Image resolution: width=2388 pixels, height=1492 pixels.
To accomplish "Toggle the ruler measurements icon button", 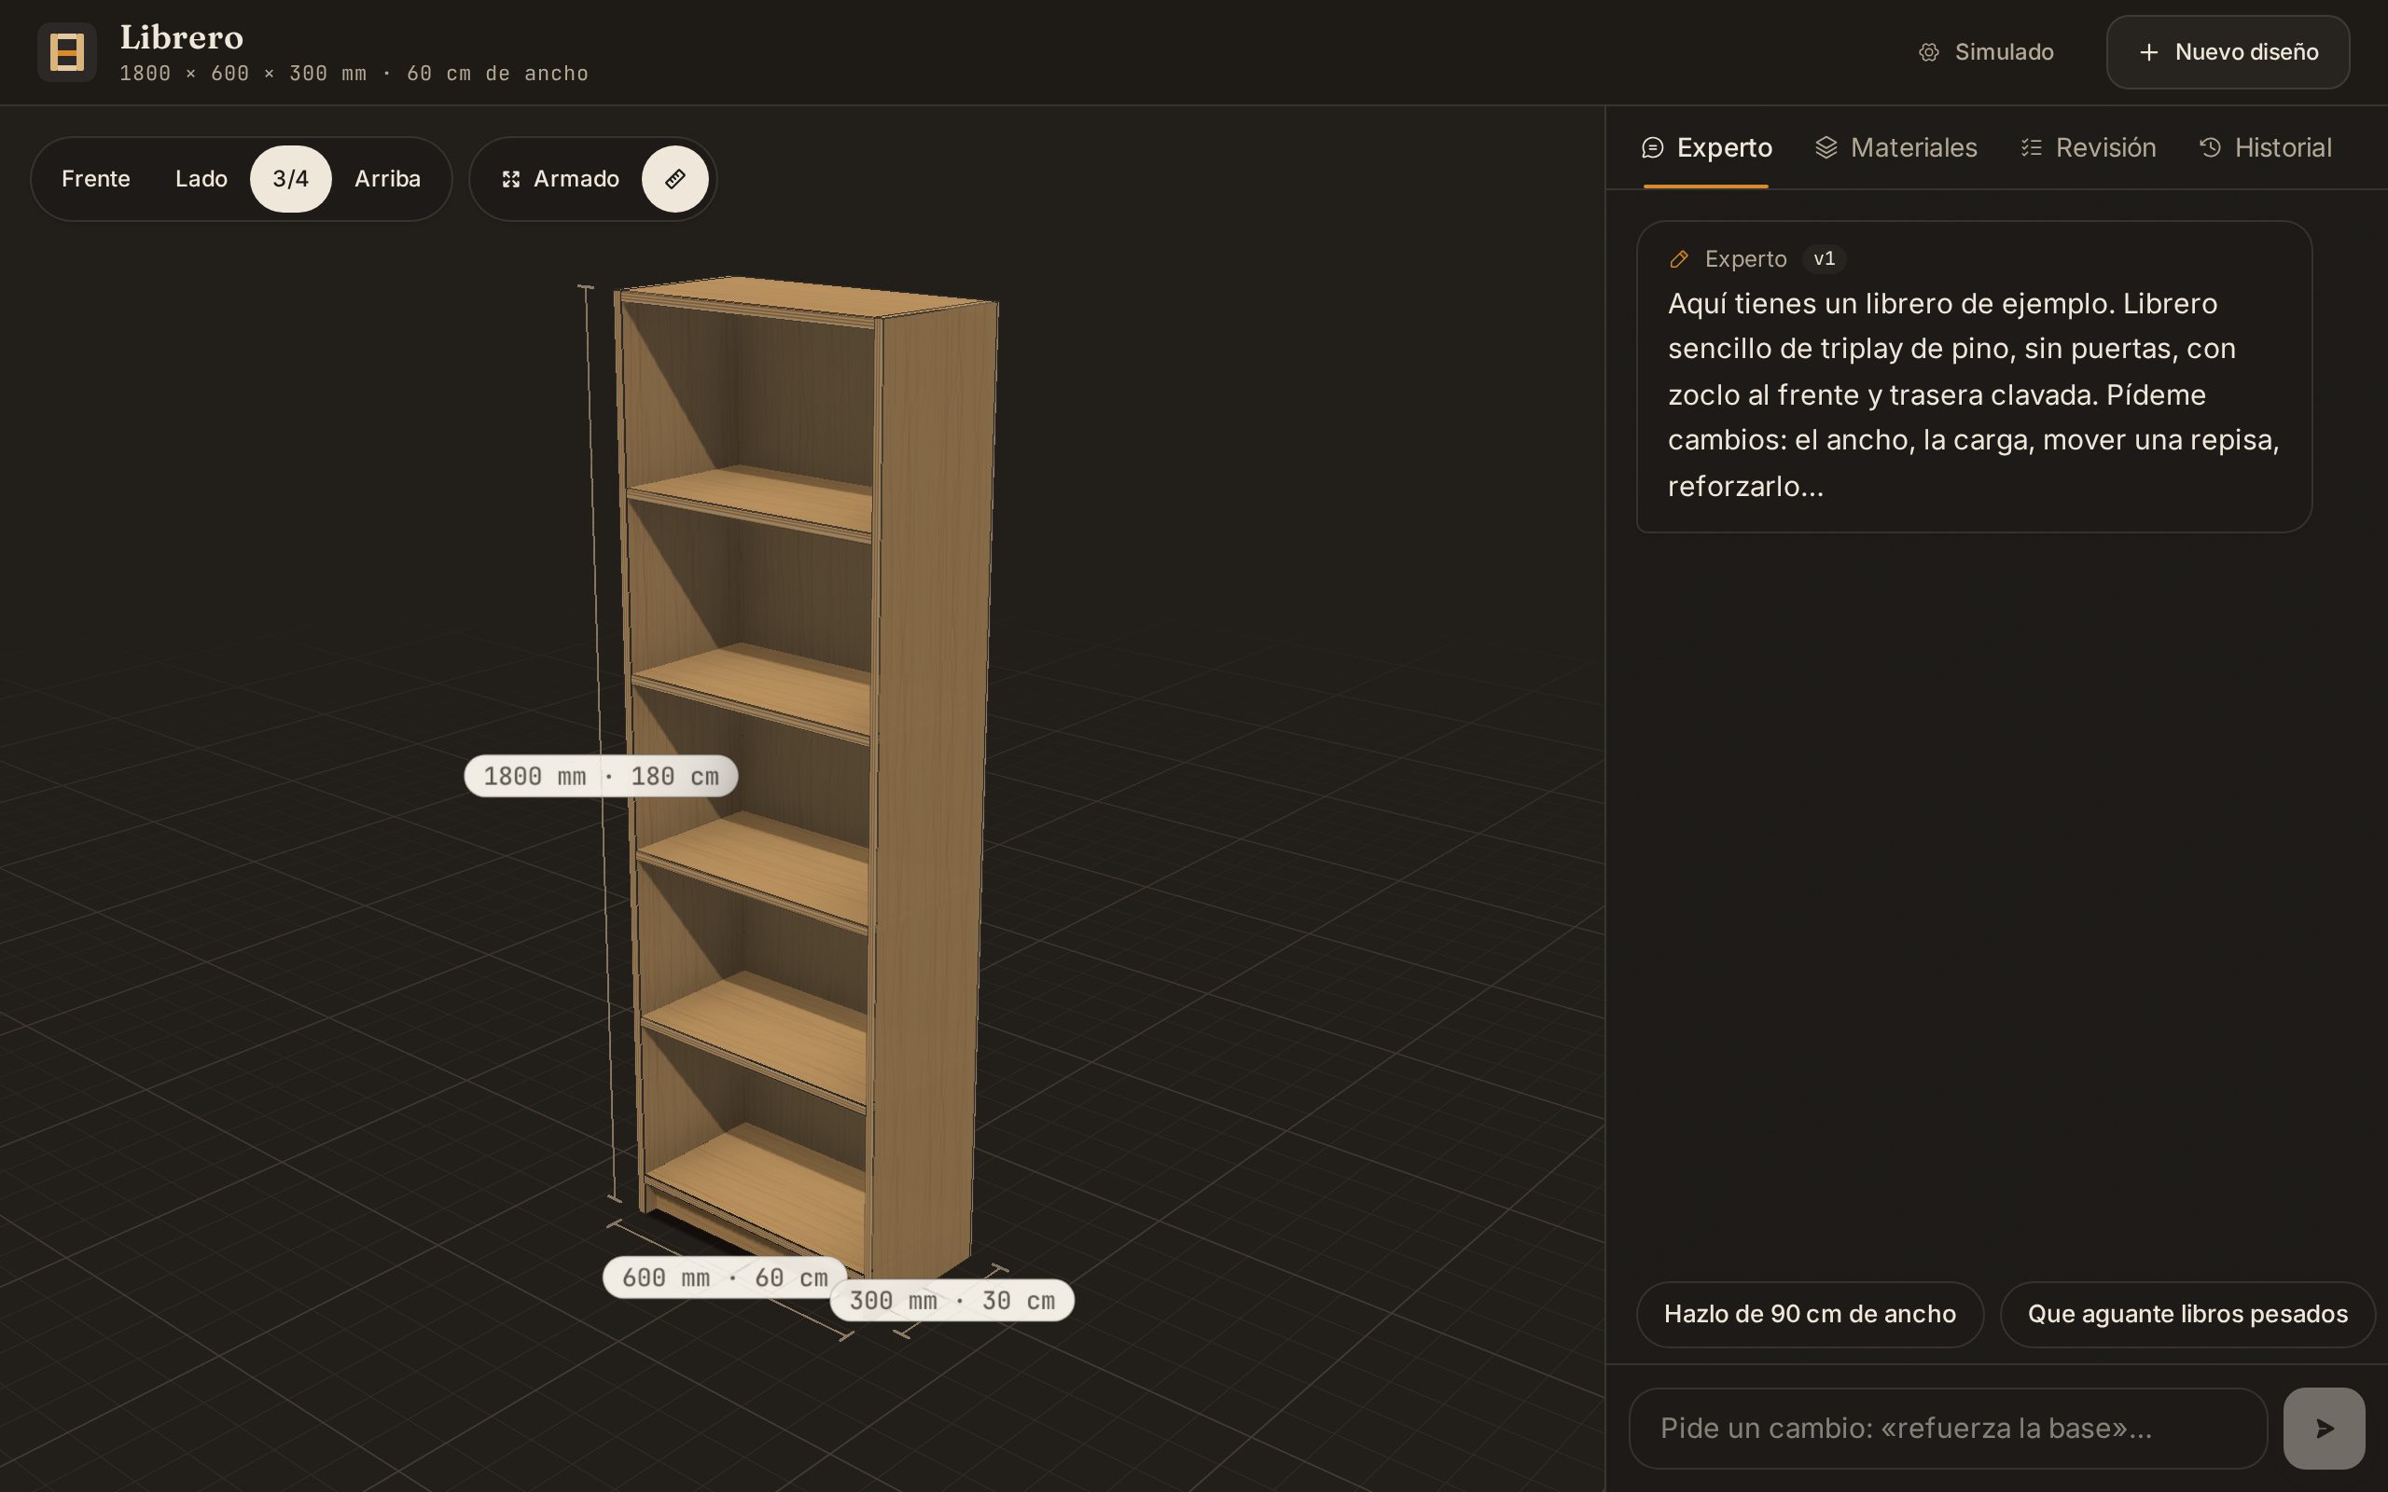I will 675,179.
